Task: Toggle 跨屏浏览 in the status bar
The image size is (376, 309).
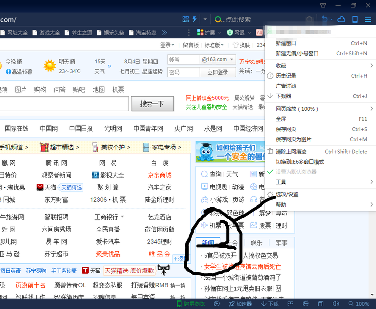Action: pos(192,304)
